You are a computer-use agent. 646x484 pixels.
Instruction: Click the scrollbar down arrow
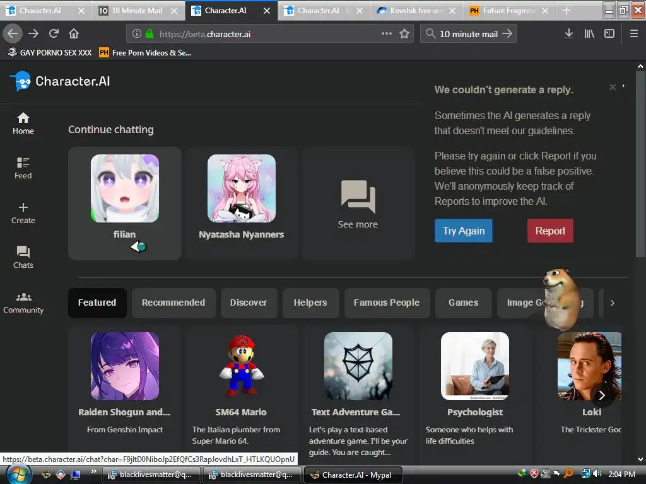pos(640,459)
